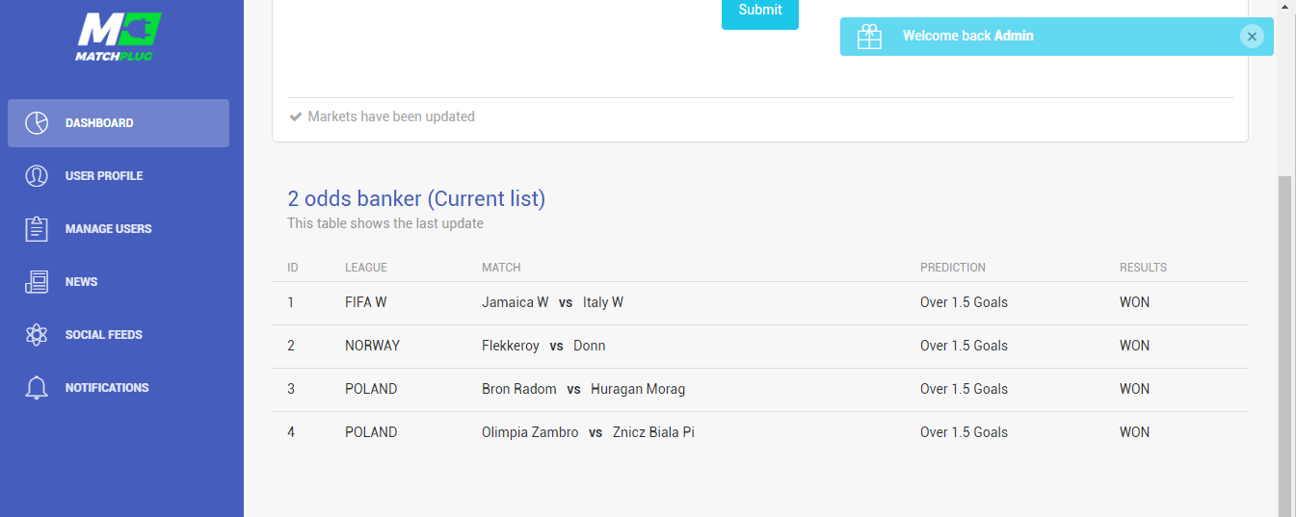Screen dimensions: 1296x517
Task: Click the Notifications bell icon
Action: coord(37,388)
